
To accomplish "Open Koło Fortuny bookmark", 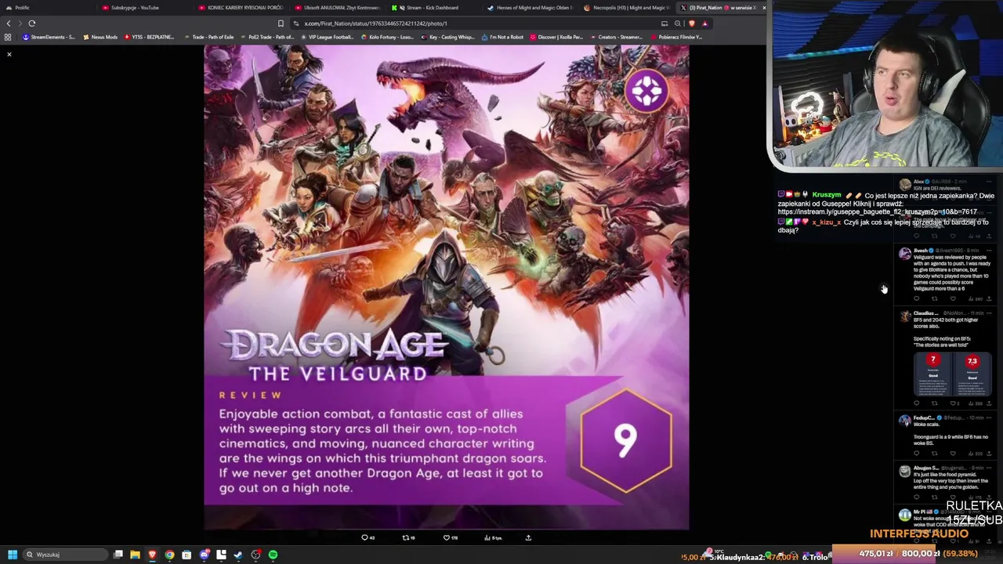I will tap(387, 37).
